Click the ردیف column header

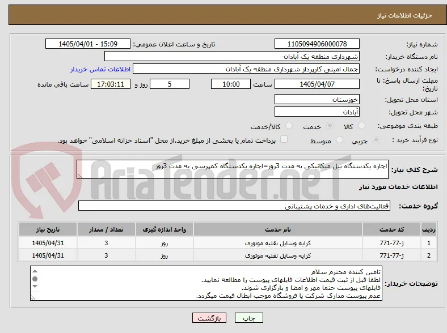[x=429, y=229]
